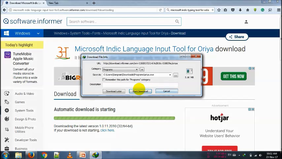Click the magnifier icon in the software search box

tap(177, 22)
